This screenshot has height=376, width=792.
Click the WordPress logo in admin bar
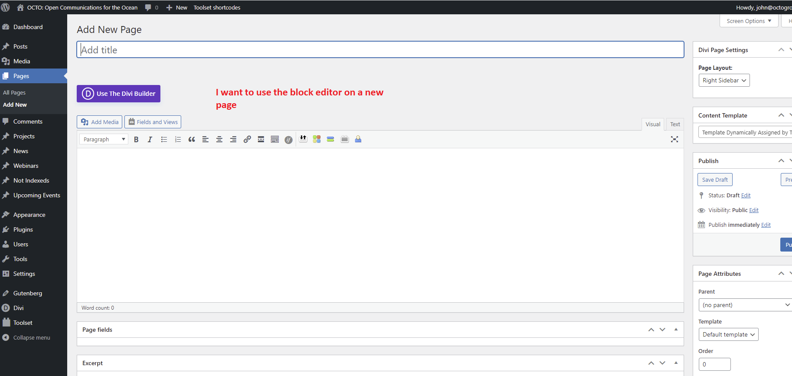click(x=5, y=7)
